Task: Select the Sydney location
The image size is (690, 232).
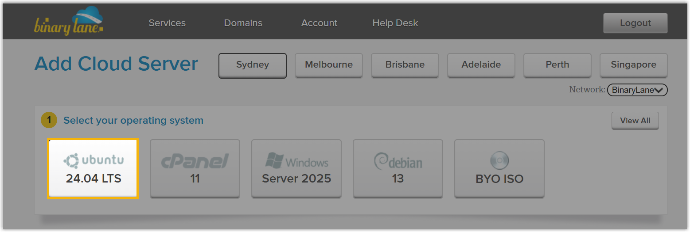Action: click(253, 65)
